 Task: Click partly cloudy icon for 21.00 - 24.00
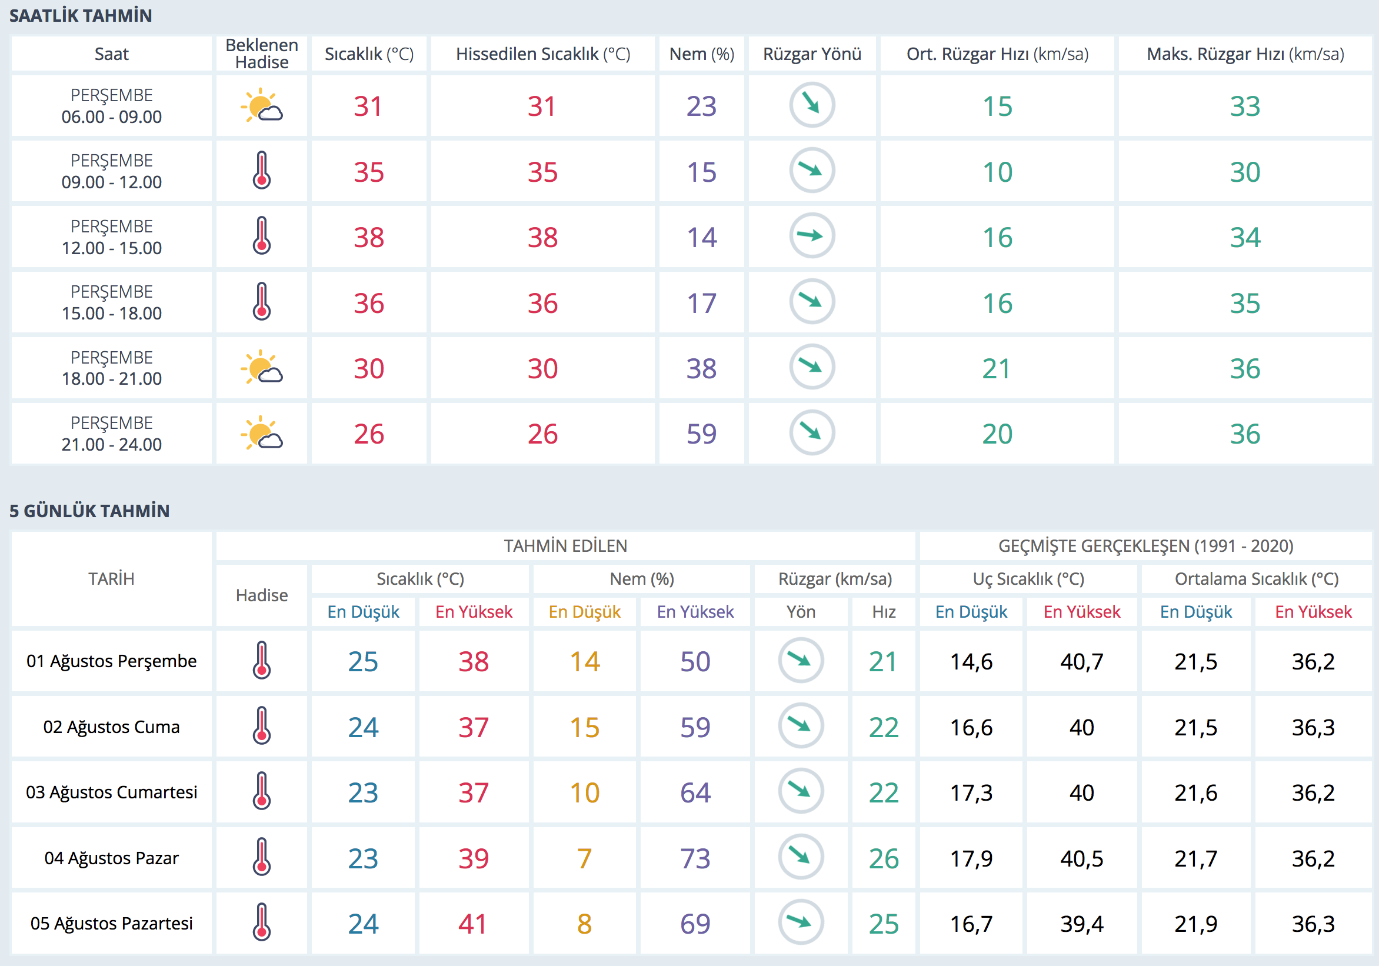coord(262,433)
